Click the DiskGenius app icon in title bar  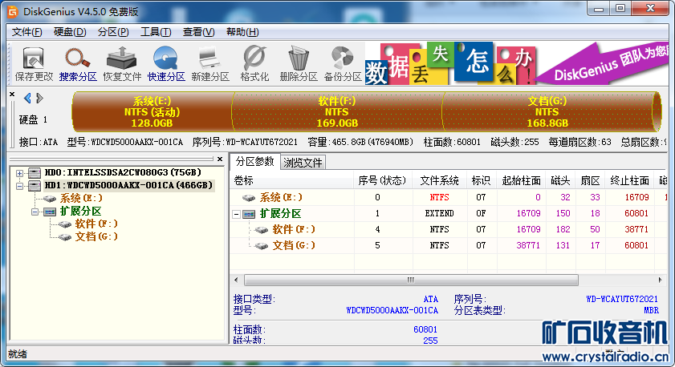[13, 11]
